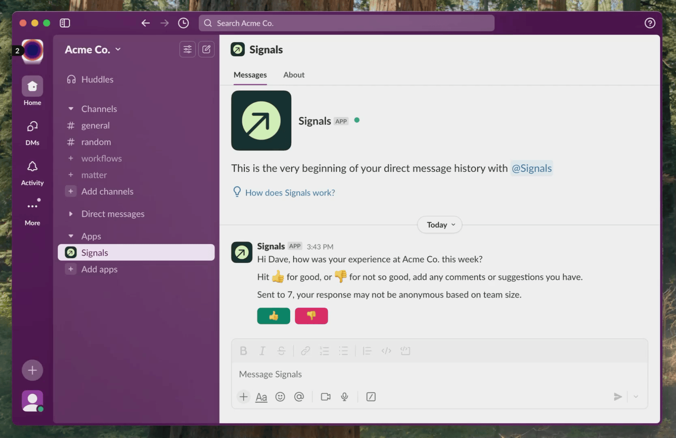Toggle bold formatting in the composer

[243, 351]
